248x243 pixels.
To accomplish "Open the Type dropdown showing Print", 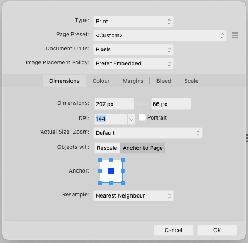I will click(133, 21).
